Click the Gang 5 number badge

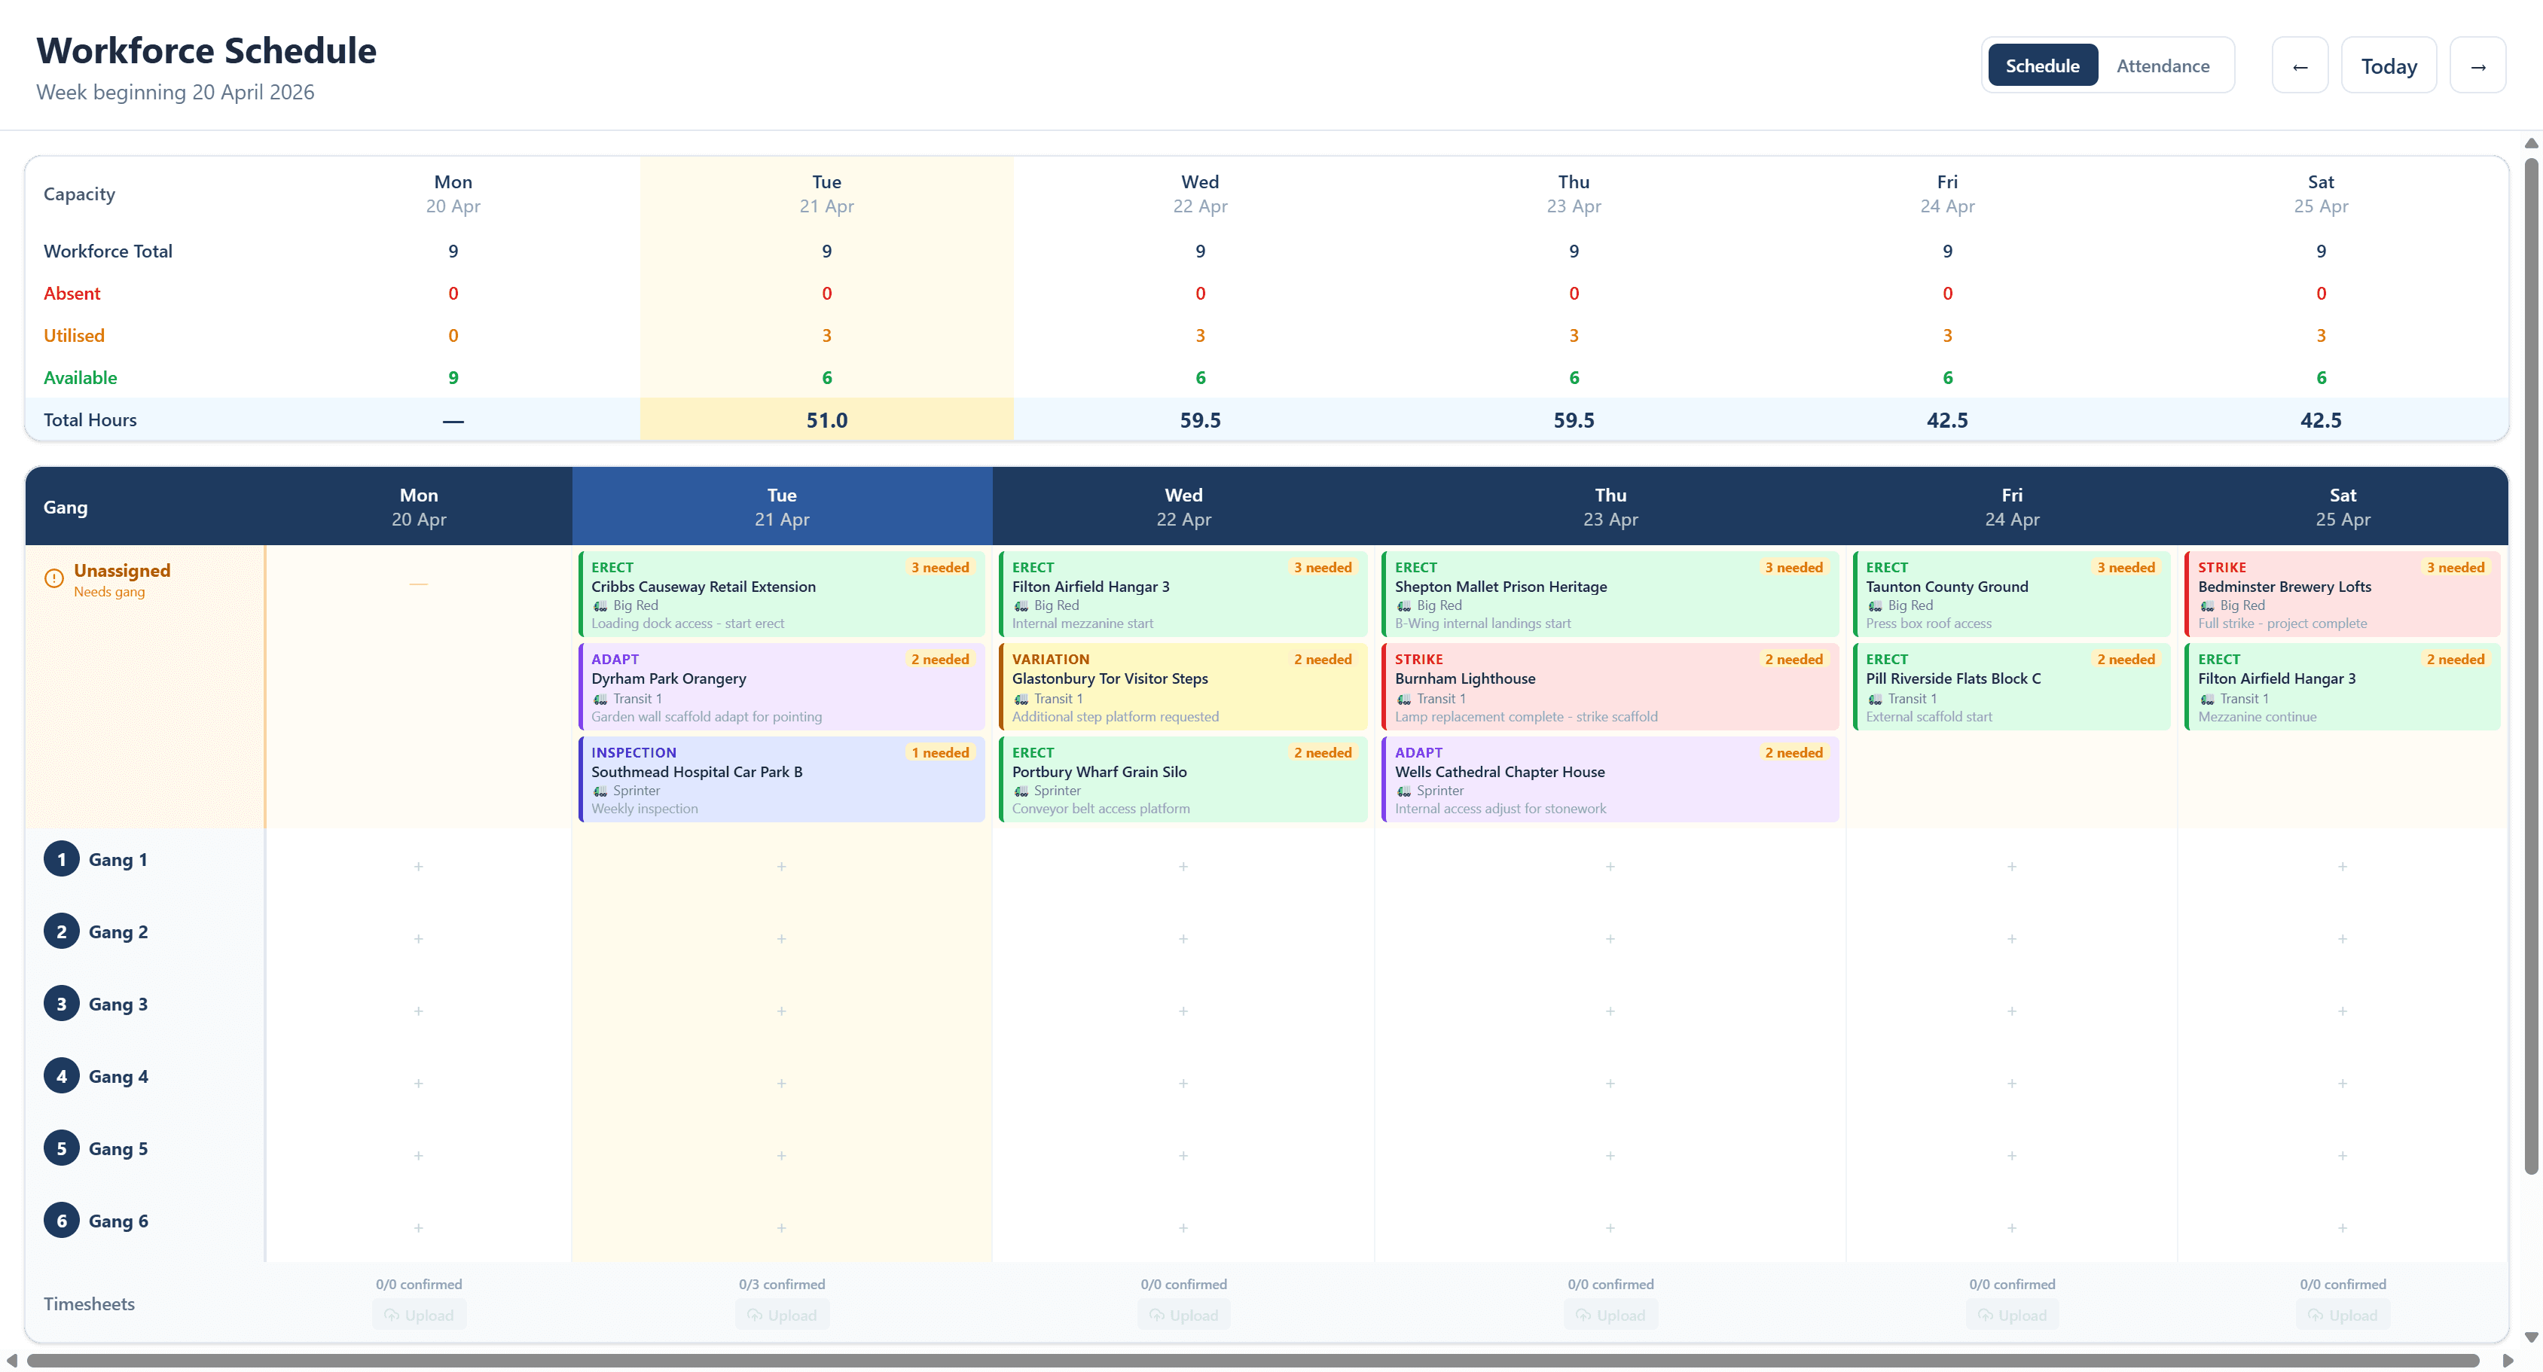tap(61, 1148)
